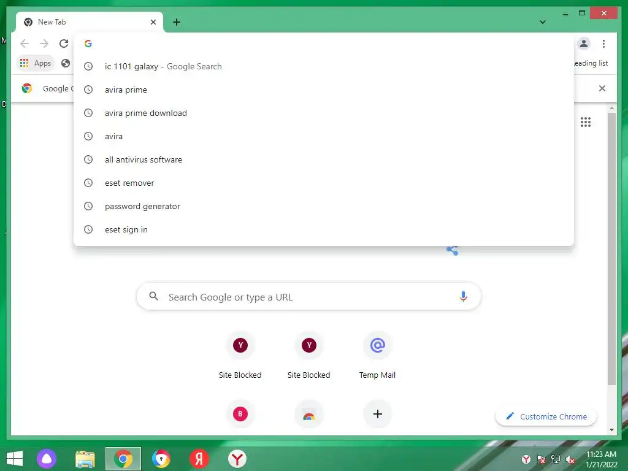Open File Explorer from the taskbar

(x=85, y=459)
